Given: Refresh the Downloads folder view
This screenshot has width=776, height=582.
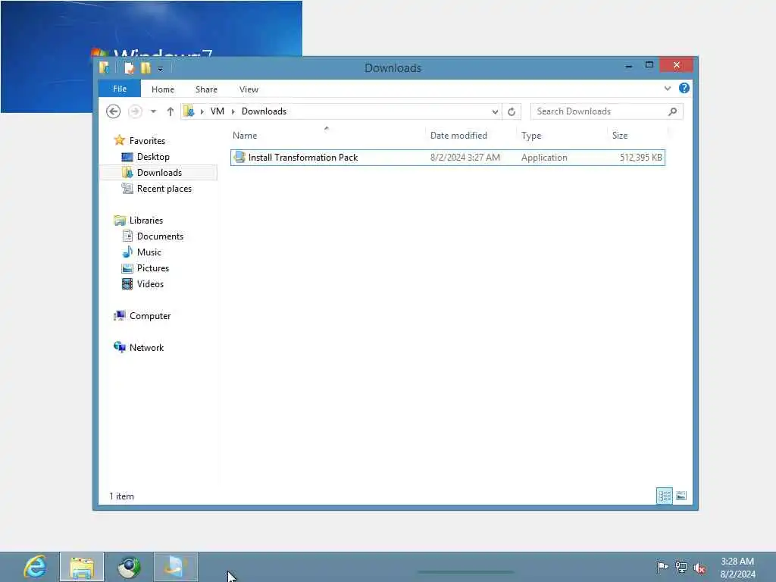Looking at the screenshot, I should point(512,112).
